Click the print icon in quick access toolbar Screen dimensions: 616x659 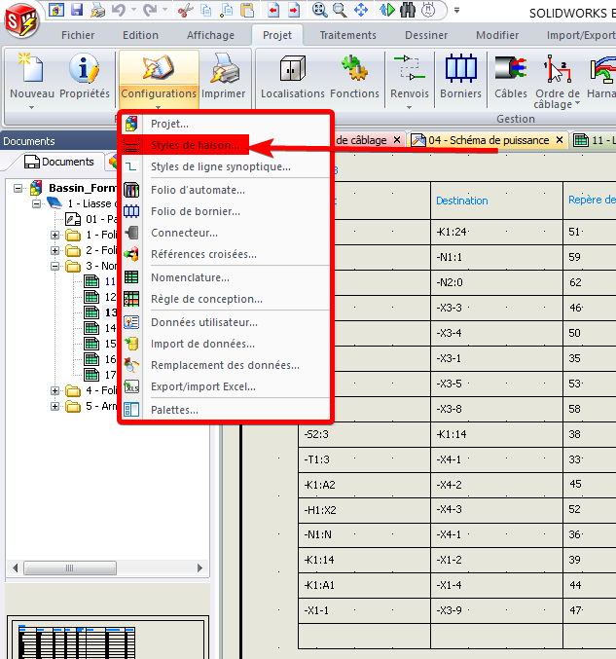click(x=97, y=9)
